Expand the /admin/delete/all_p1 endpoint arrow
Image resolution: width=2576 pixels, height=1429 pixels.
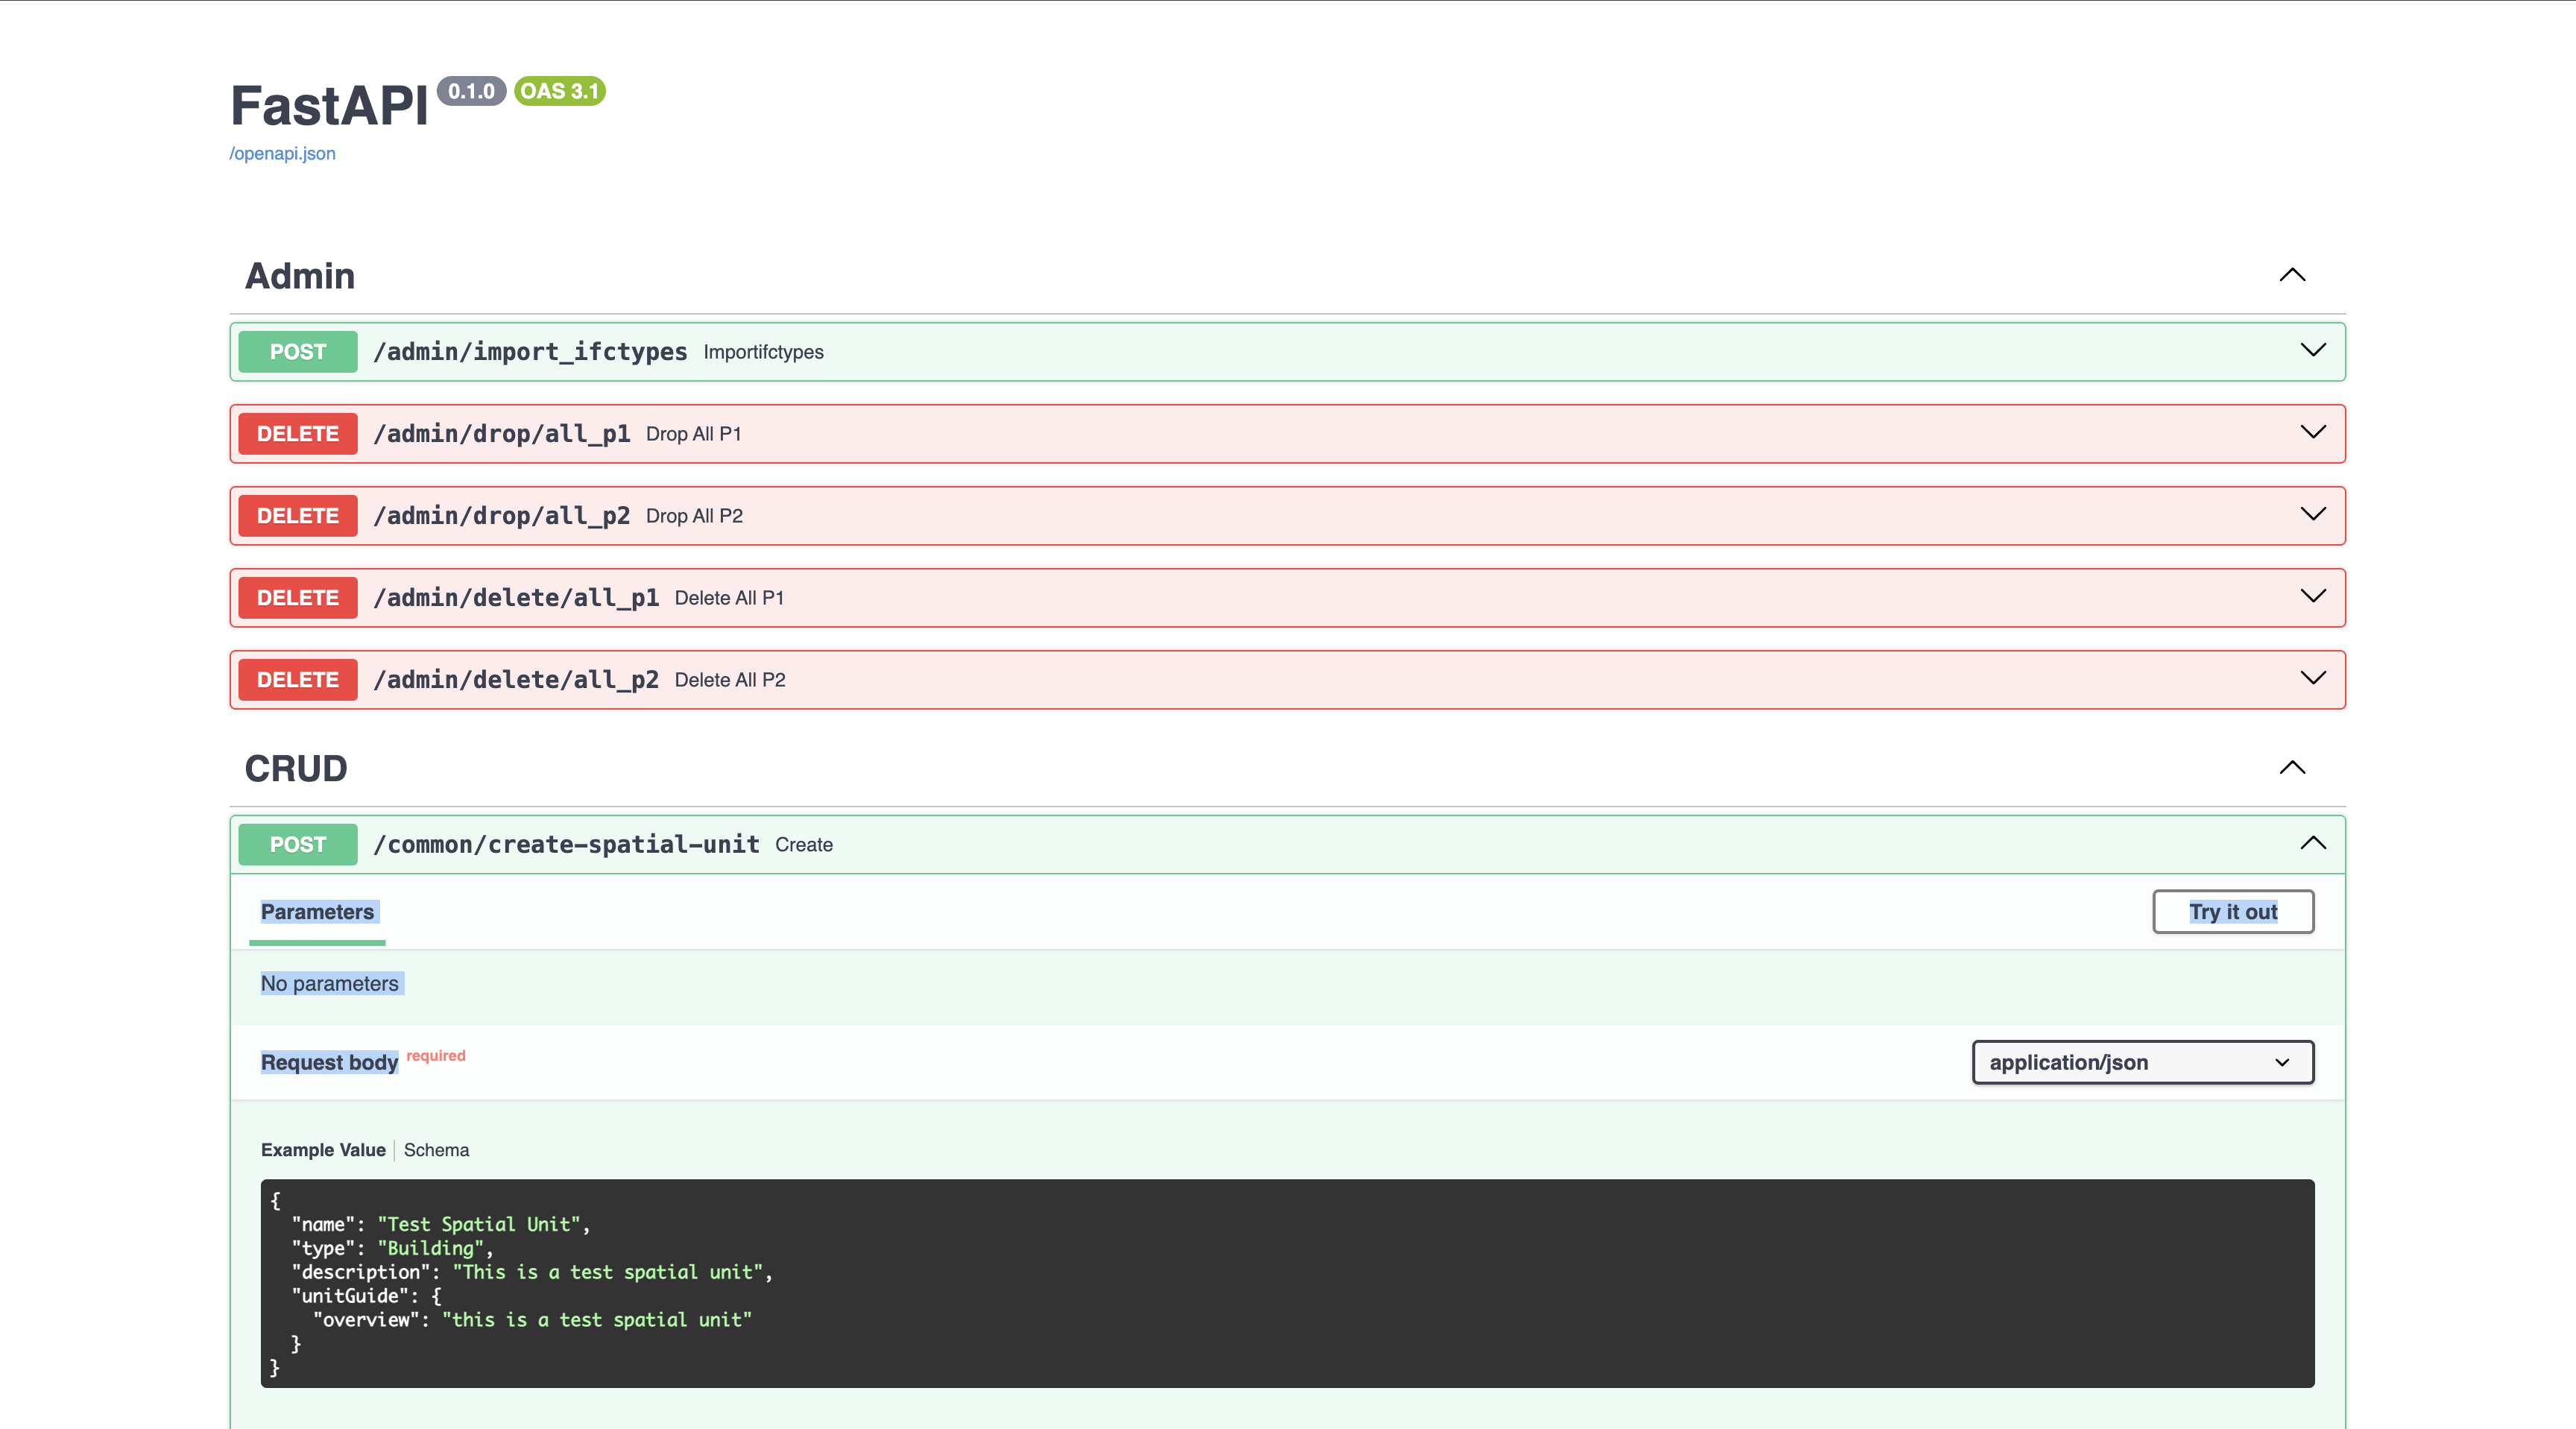2313,596
